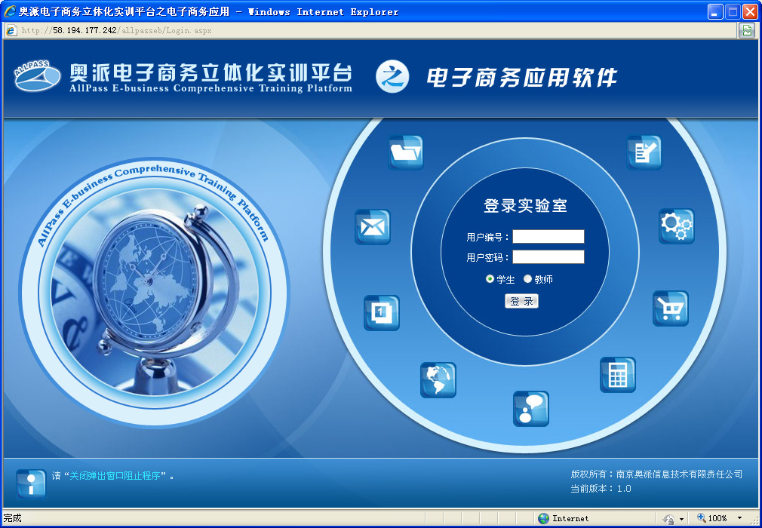Click the round 之 emblem icon
The image size is (762, 528).
coord(392,76)
